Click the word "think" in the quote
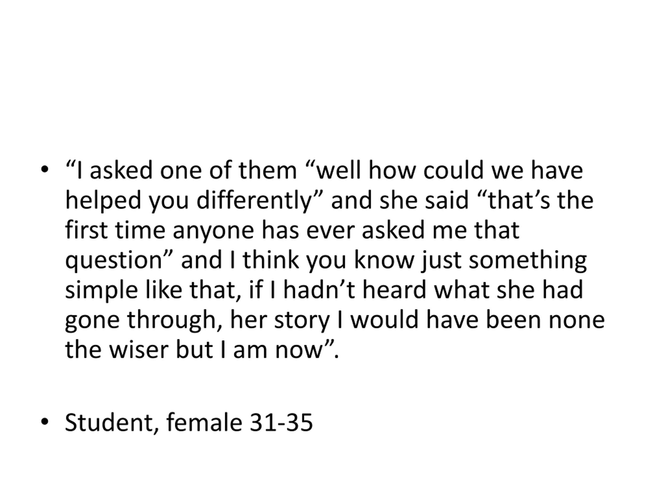The image size is (664, 498). [x=271, y=260]
